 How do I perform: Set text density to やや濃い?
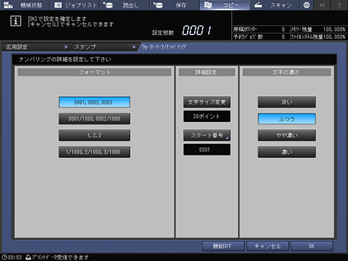coord(287,135)
